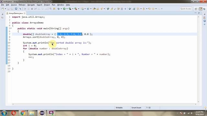Click the volume speaker tray icon

(192, 113)
